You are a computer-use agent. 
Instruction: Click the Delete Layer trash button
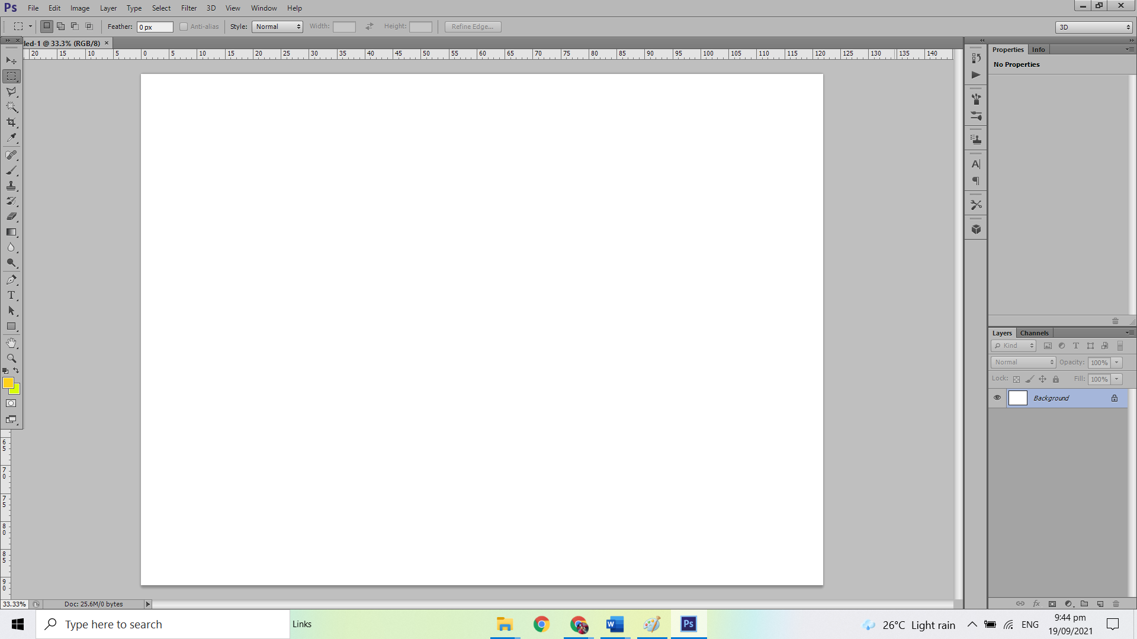click(1116, 604)
